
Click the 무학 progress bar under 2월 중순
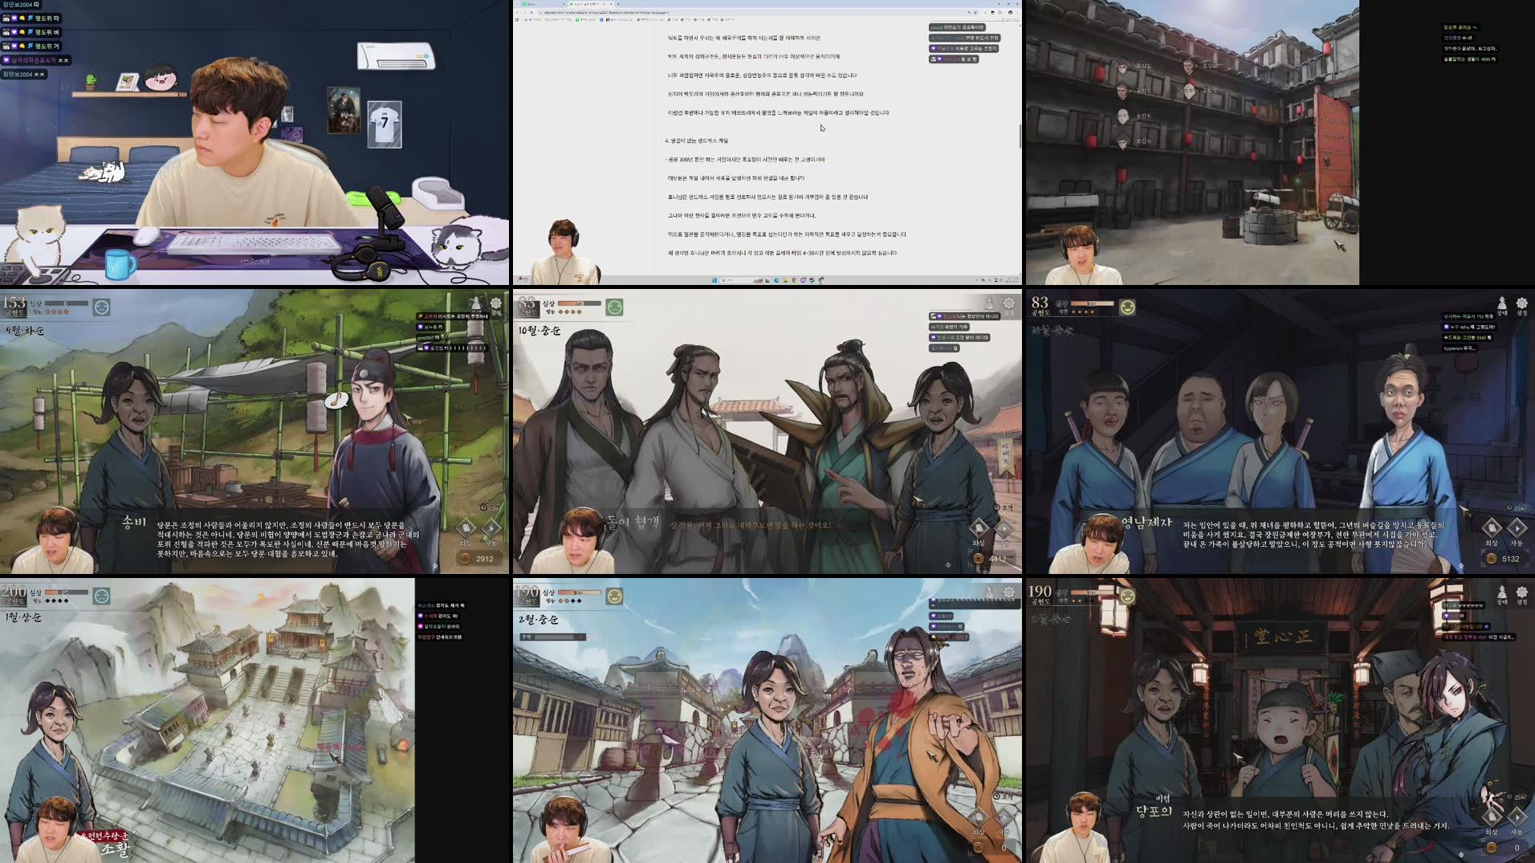coord(553,637)
